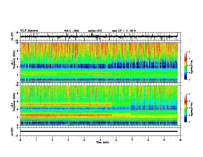Click the ch.2 color bar "log(PSD)" label

[191, 109]
